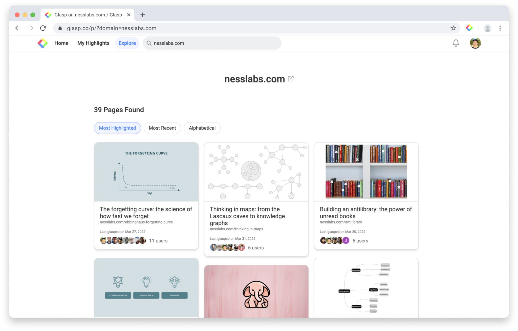Open the comprehension significance purpose thumbnail
Image resolution: width=518 pixels, height=331 pixels.
tap(146, 288)
